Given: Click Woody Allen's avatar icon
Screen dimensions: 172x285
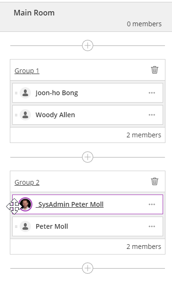Looking at the screenshot, I should coord(25,115).
